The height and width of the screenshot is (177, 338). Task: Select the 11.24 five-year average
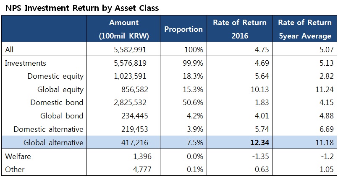click(x=325, y=90)
